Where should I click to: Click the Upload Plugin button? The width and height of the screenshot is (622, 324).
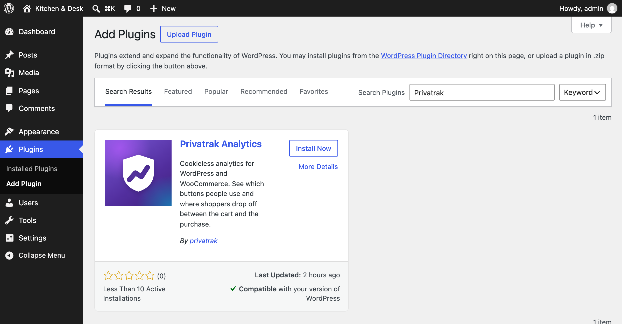coord(189,34)
